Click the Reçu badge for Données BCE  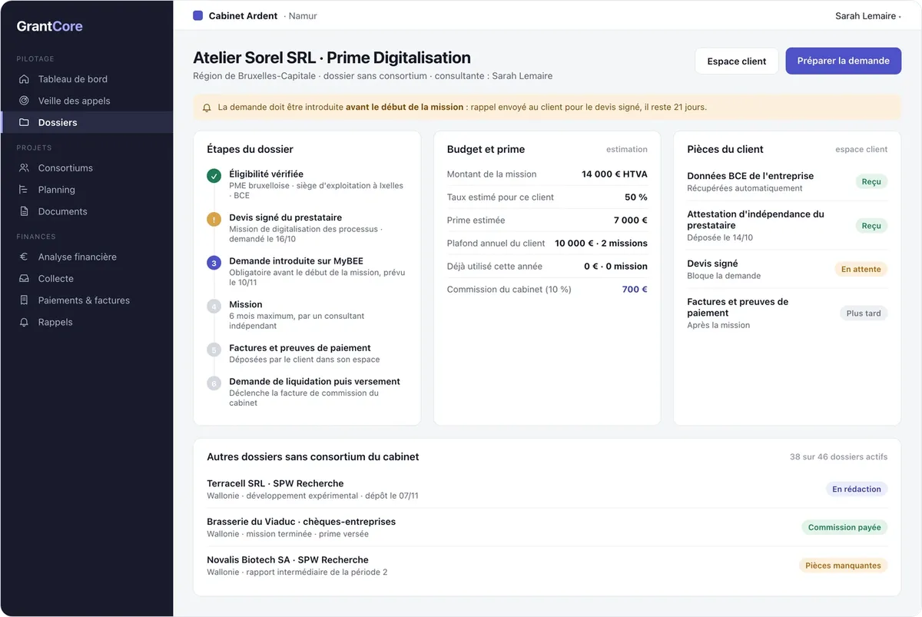point(871,182)
